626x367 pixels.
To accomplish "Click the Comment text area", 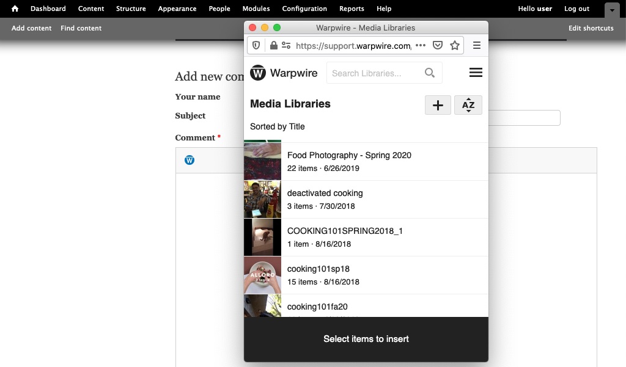I will point(210,269).
